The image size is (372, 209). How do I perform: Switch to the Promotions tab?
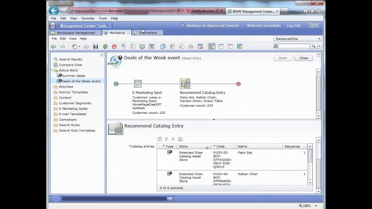[x=148, y=33]
